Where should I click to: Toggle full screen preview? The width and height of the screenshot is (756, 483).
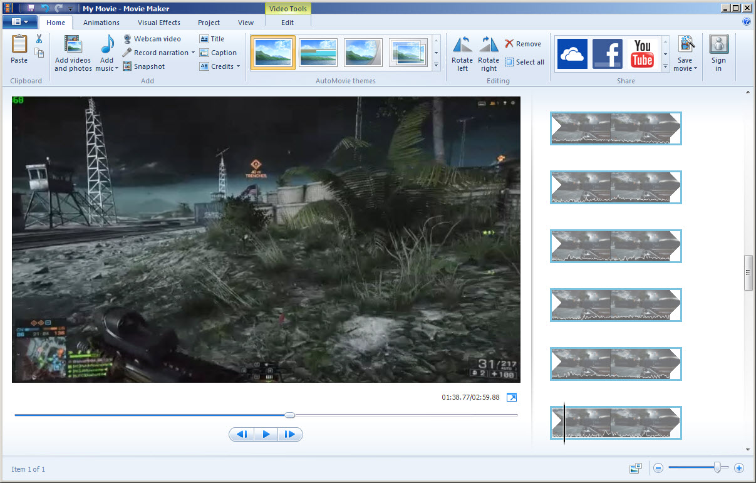512,397
